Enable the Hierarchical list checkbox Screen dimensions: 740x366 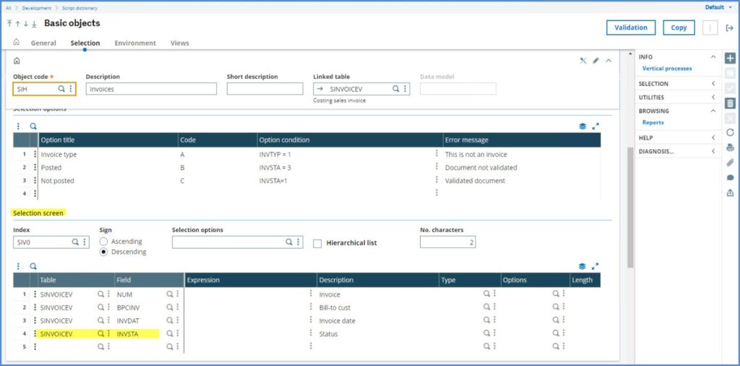[317, 244]
